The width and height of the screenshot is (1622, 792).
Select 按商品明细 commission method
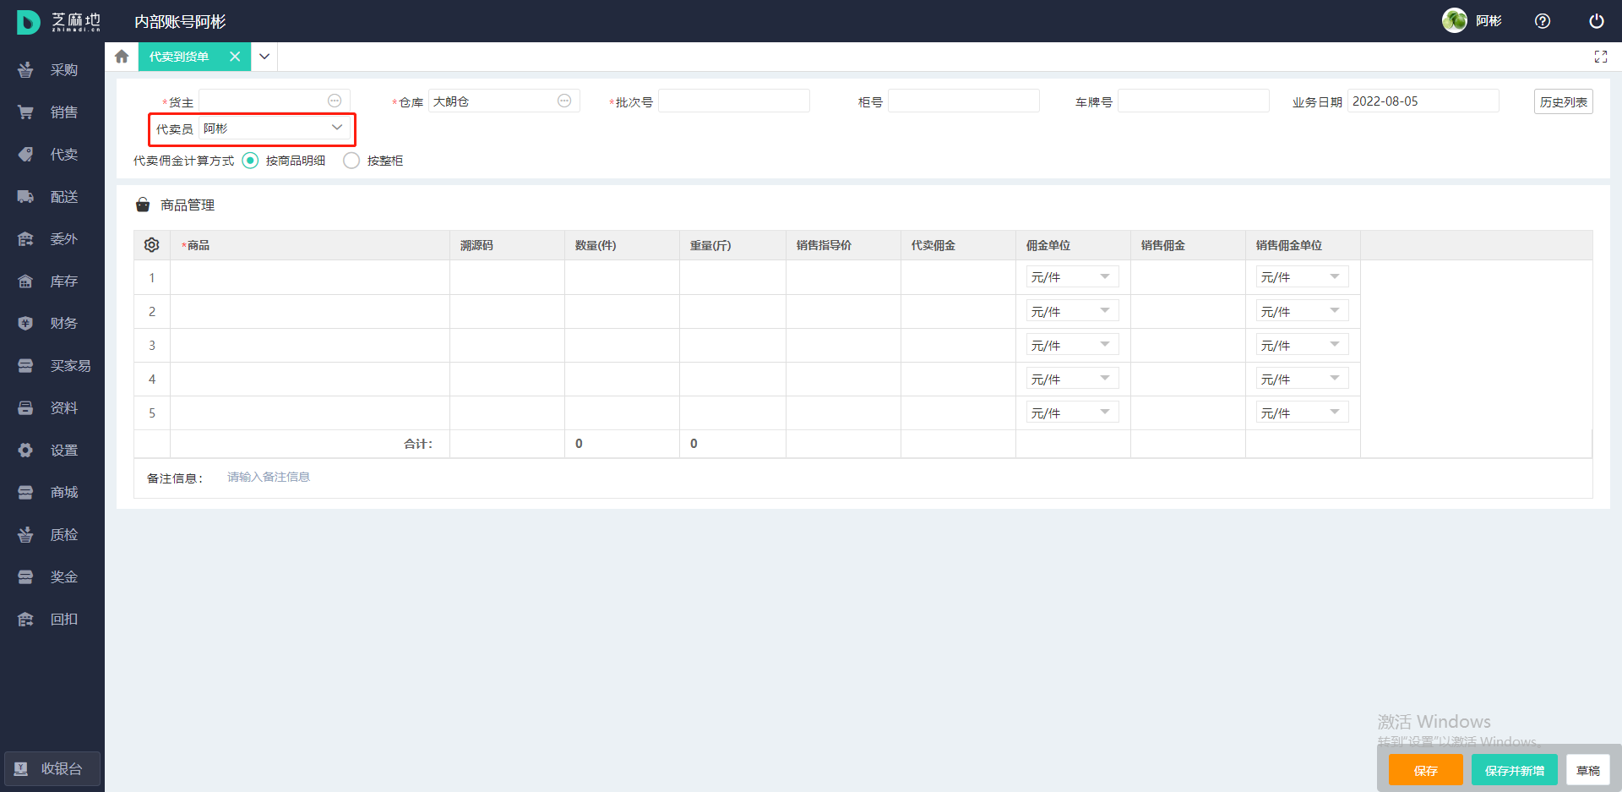coord(250,161)
